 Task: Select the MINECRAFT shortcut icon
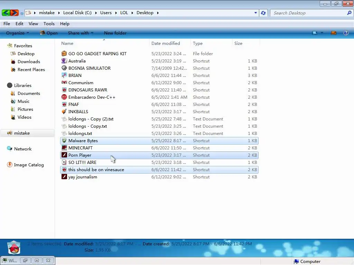pyautogui.click(x=64, y=148)
